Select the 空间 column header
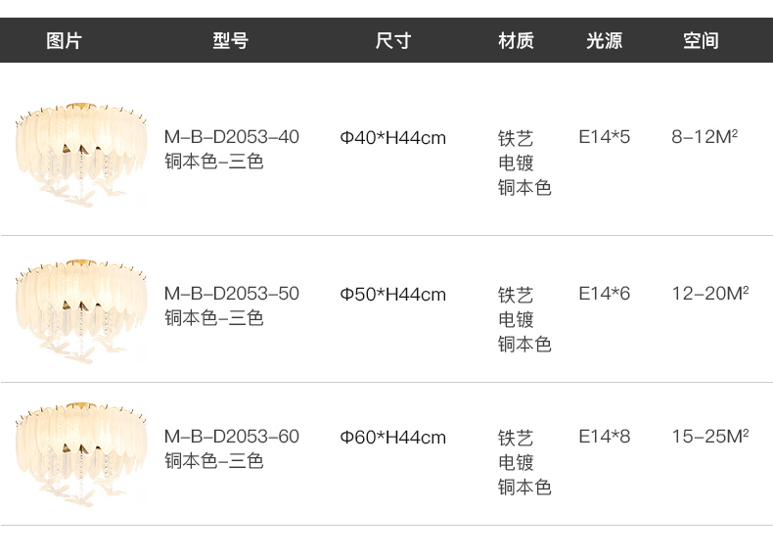 tap(701, 40)
